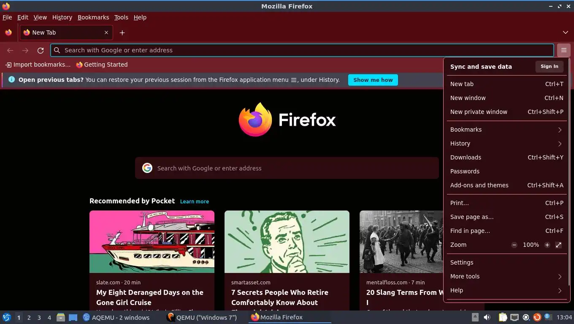Choose Find in page... from the menu

click(506, 231)
